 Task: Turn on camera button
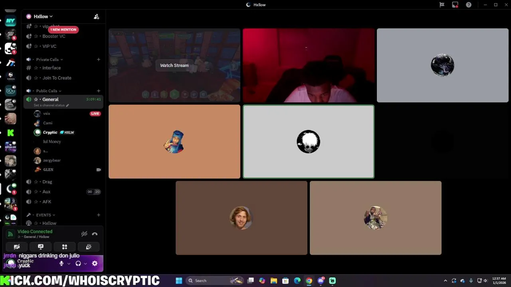[x=17, y=247]
